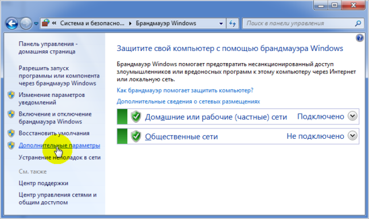The height and width of the screenshot is (219, 369).
Task: Click 'Домашние или рабочие (частные) сети' heading
Action: point(216,117)
